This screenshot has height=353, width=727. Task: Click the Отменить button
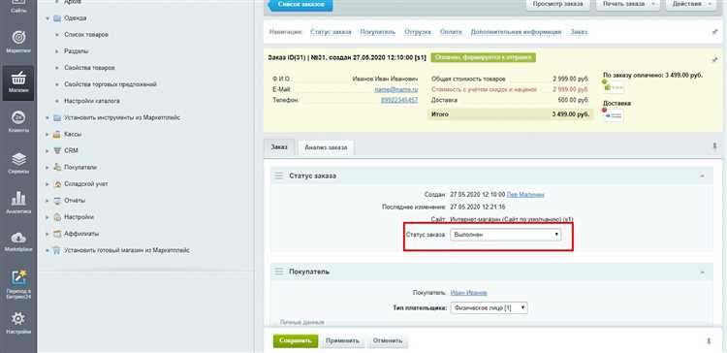coord(388,341)
